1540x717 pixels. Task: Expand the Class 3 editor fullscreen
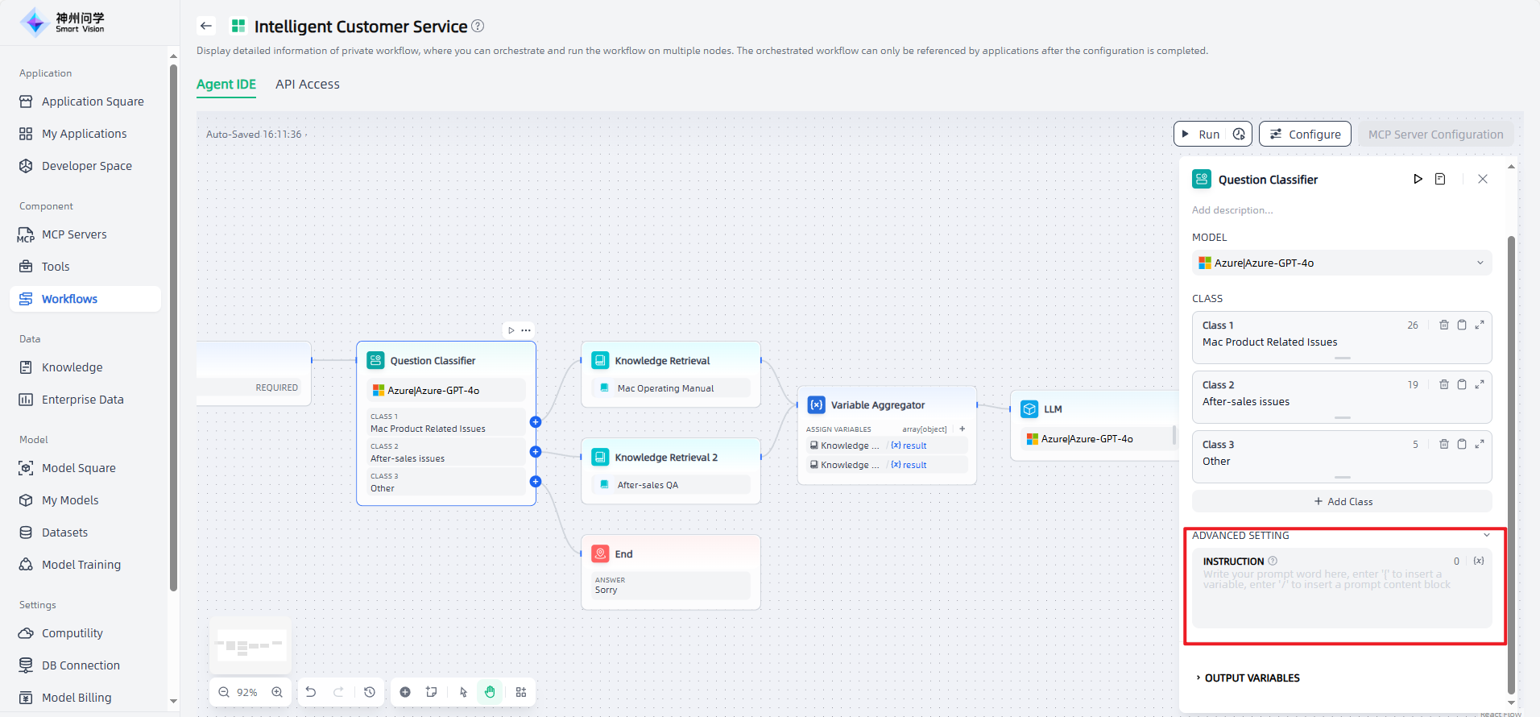(x=1480, y=444)
